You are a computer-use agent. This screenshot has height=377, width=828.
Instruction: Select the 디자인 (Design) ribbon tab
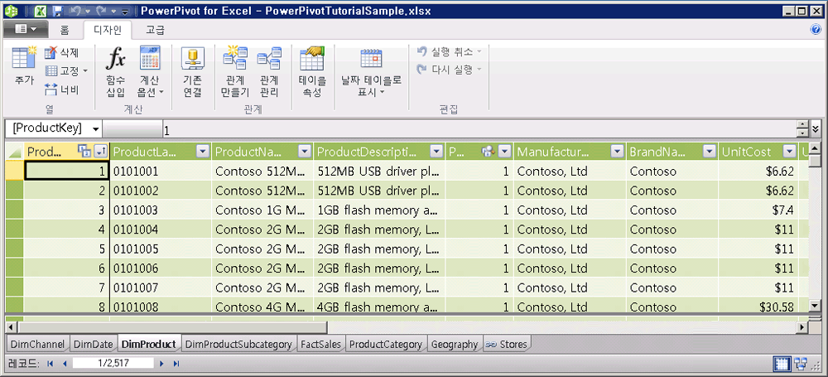pyautogui.click(x=108, y=30)
